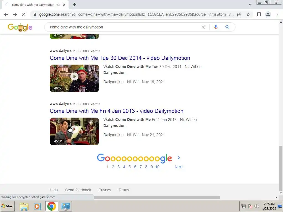Close the 'come dine with me dailymotion' tab
This screenshot has width=283, height=212.
[64, 5]
